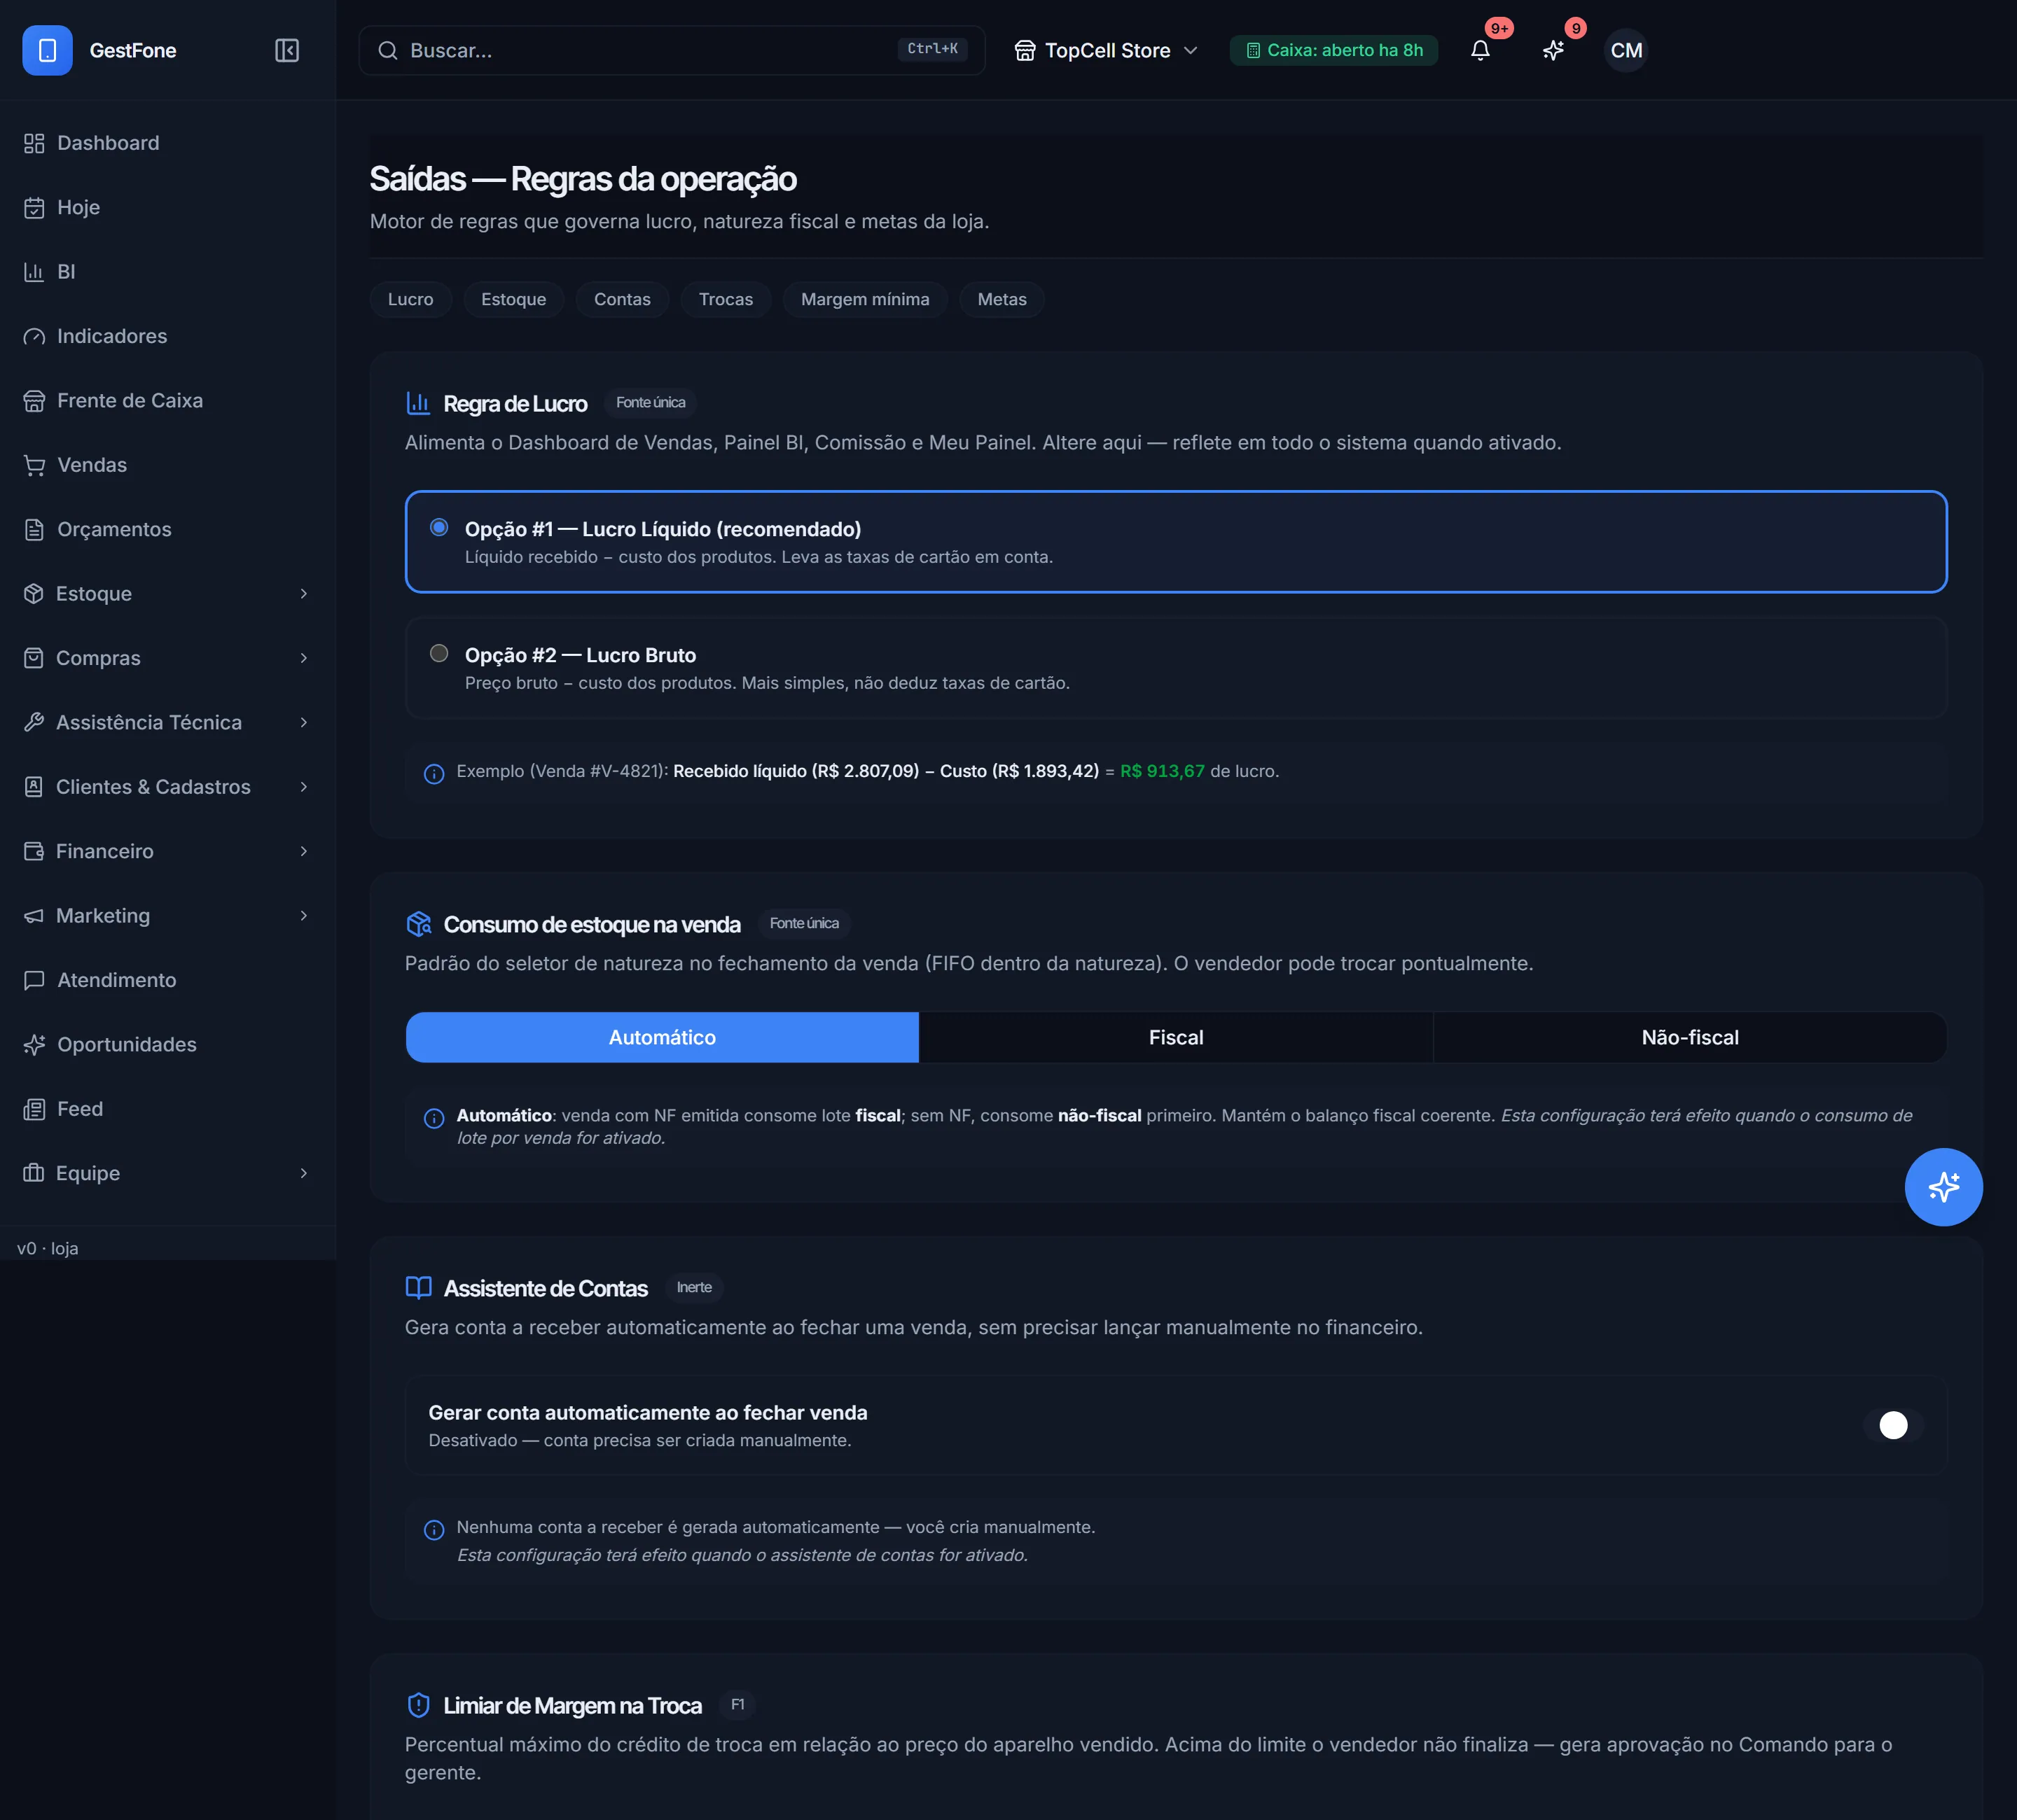Open Dashboard from the sidebar
2017x1820 pixels.
[x=167, y=143]
